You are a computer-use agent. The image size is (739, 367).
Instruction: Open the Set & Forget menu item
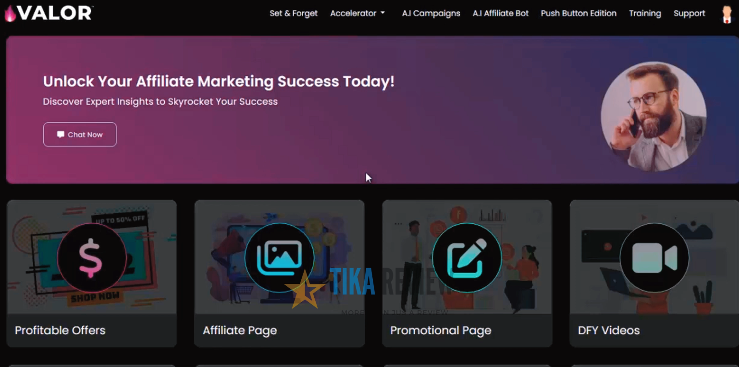tap(294, 13)
